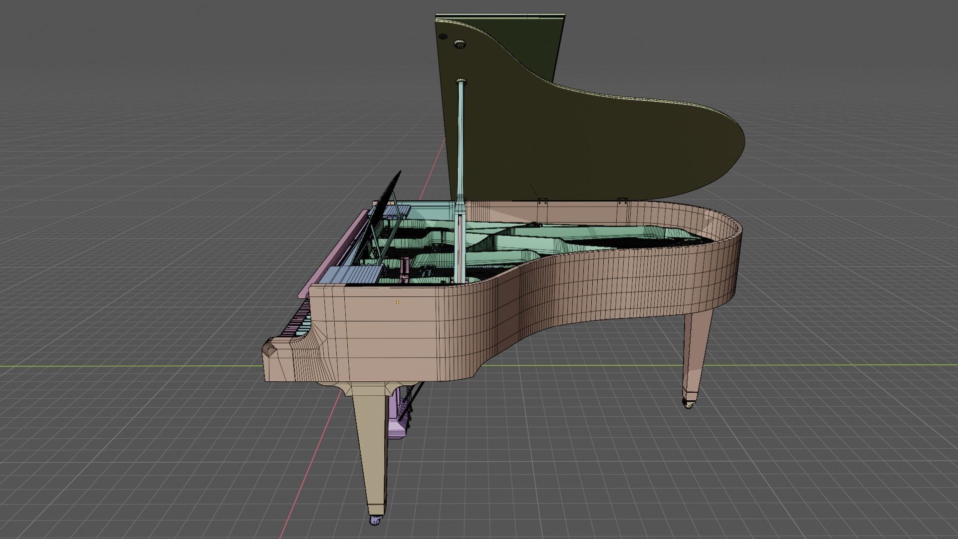The width and height of the screenshot is (958, 539).
Task: Click the orange origin point on piano side
Action: 398,302
